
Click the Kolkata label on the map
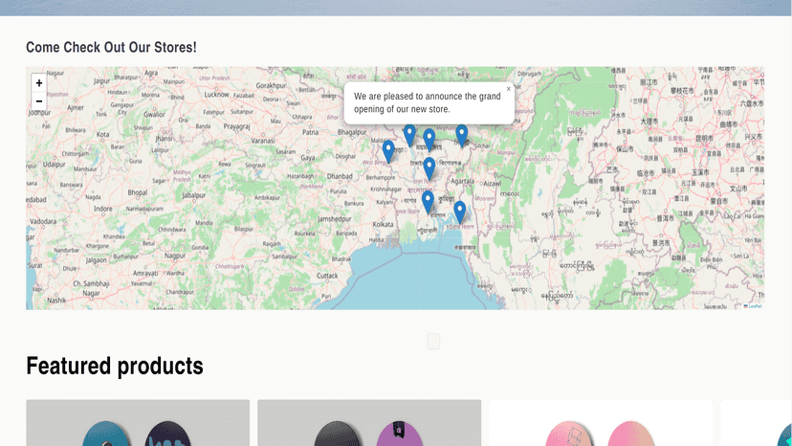(x=383, y=224)
